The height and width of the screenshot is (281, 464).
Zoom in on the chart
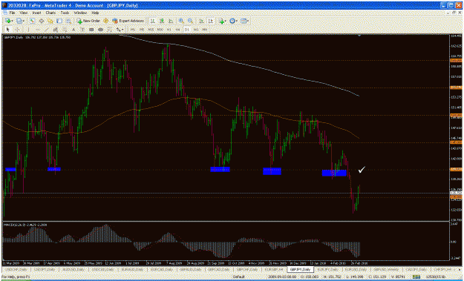point(181,21)
